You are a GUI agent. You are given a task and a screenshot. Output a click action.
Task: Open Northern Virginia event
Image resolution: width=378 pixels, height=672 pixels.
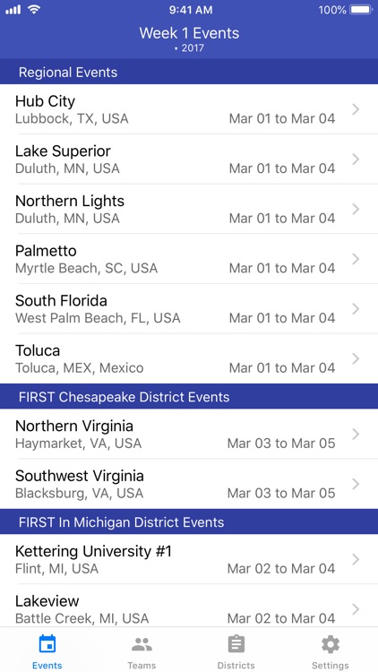coord(189,435)
